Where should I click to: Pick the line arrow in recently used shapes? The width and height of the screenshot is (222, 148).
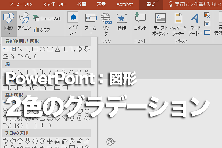pos(28,49)
